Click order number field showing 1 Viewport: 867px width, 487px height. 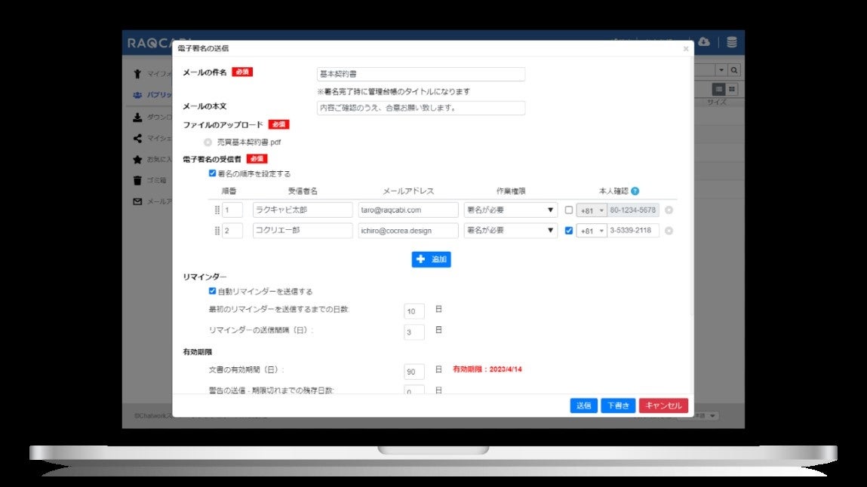coord(232,210)
